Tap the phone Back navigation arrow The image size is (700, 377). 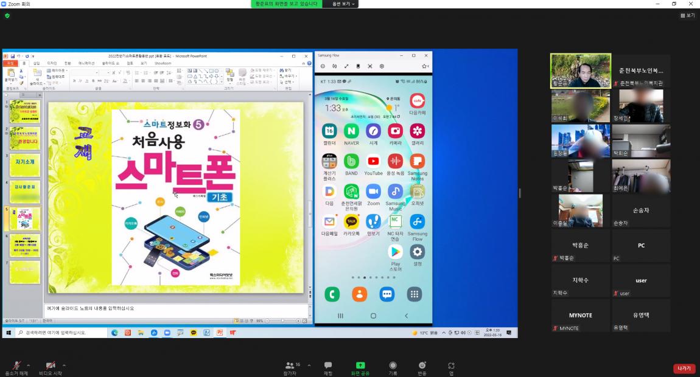(406, 316)
